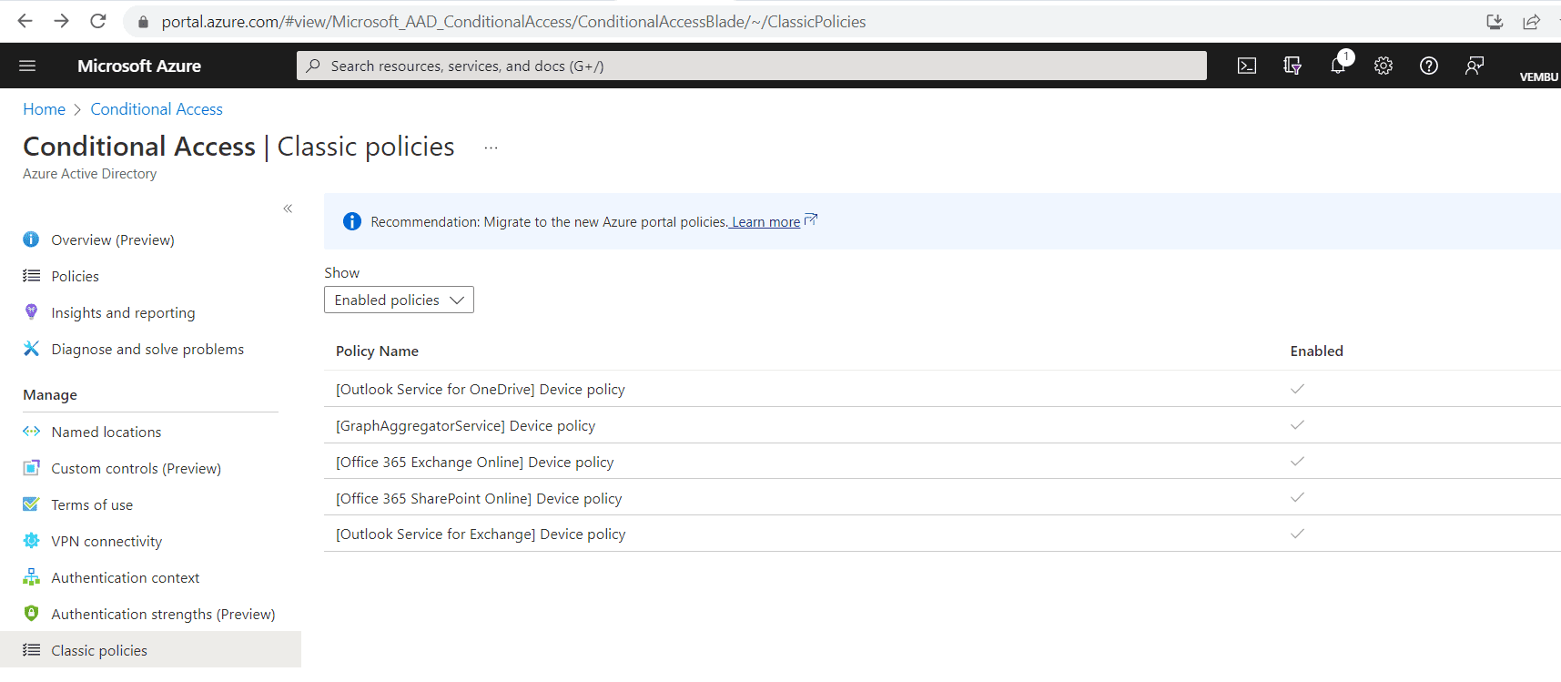Image resolution: width=1561 pixels, height=682 pixels.
Task: Click the Authentication context icon
Action: pyautogui.click(x=31, y=577)
